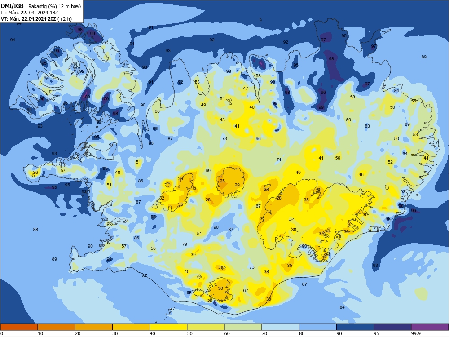Click the humidity value '88' over the ocean
This screenshot has width=449, height=337.
35,229
